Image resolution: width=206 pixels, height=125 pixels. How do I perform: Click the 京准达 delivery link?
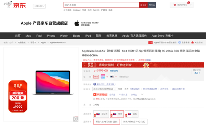(112, 95)
